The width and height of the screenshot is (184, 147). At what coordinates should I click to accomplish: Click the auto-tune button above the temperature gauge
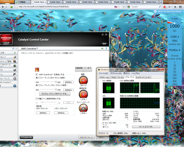[x=83, y=69]
